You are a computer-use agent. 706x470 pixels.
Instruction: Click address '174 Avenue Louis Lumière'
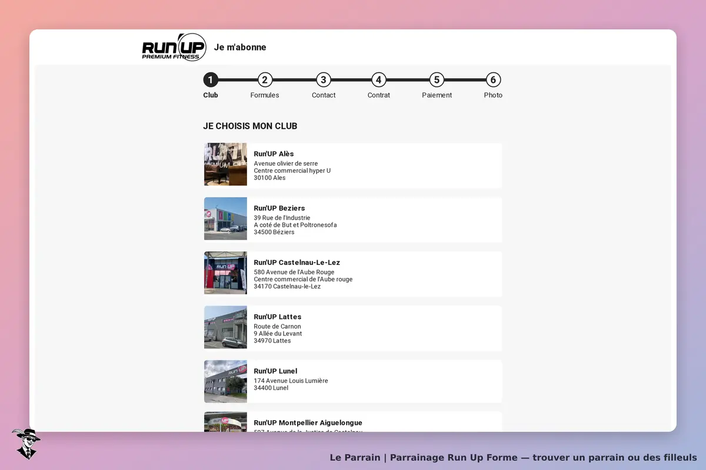[291, 381]
